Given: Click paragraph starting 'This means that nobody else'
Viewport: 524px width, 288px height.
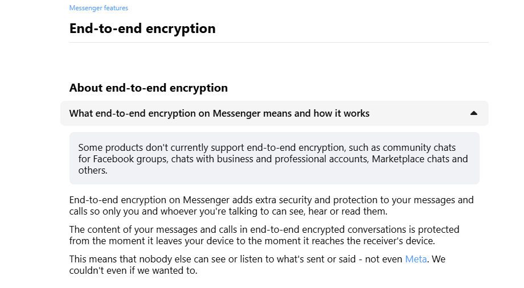Looking at the screenshot, I should tap(257, 265).
